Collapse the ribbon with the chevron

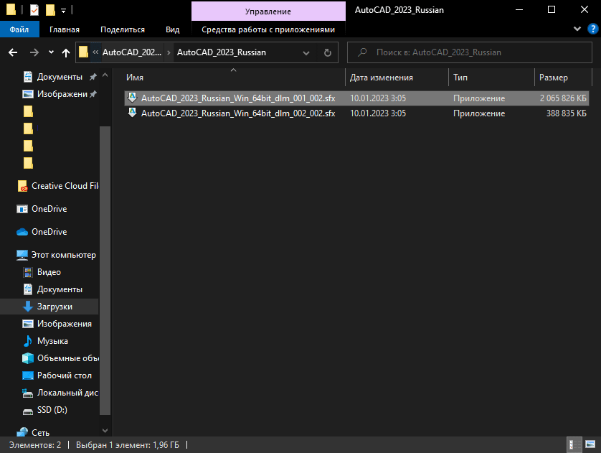click(577, 29)
